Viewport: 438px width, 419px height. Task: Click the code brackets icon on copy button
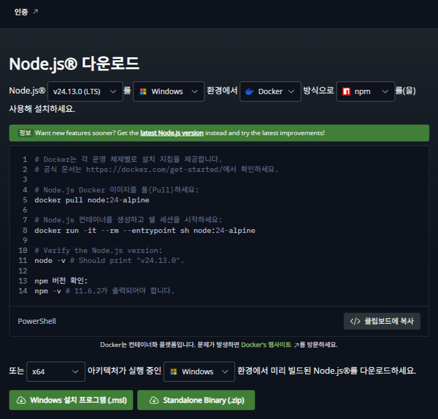coord(355,321)
